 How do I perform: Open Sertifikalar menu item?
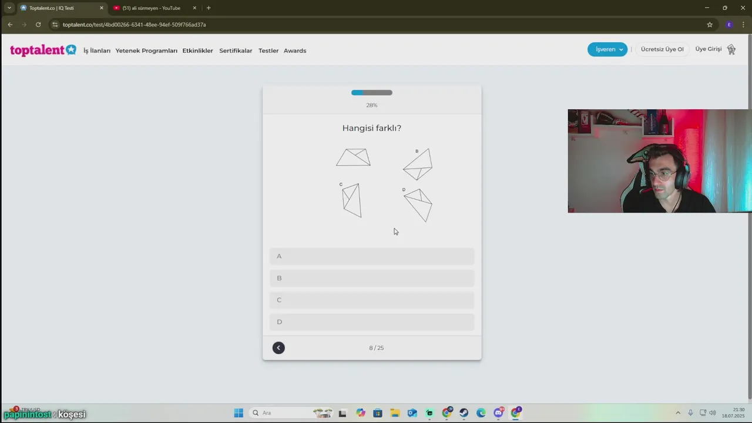pyautogui.click(x=236, y=51)
